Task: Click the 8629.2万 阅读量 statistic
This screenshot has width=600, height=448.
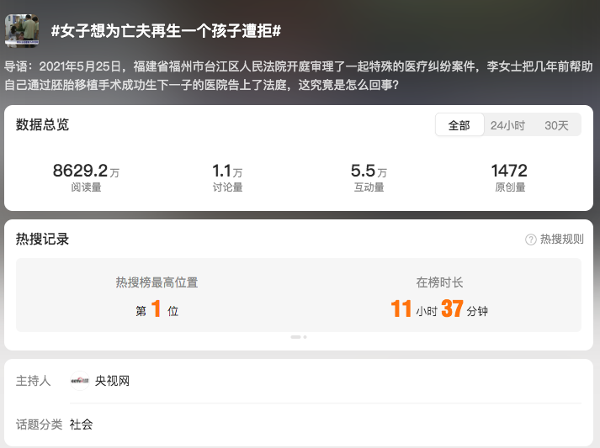Action: (x=86, y=177)
